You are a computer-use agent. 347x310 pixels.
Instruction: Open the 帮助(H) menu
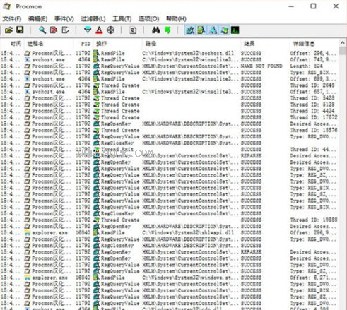click(x=176, y=18)
